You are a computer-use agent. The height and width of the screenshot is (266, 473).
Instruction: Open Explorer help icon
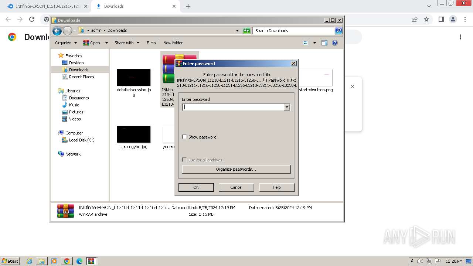335,43
